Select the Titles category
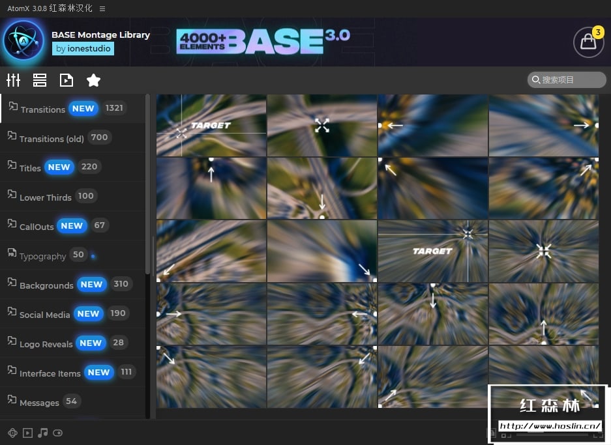 pos(73,167)
